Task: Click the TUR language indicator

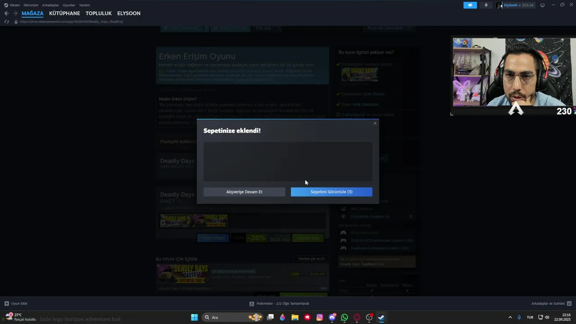Action: [530, 317]
